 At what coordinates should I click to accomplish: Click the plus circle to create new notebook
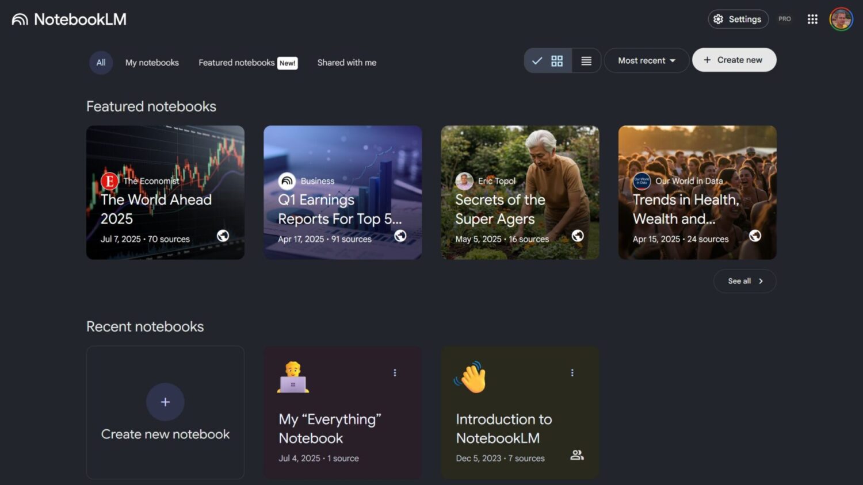tap(165, 402)
